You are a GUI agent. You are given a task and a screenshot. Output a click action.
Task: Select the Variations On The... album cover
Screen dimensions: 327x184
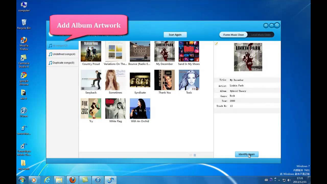[x=115, y=51]
